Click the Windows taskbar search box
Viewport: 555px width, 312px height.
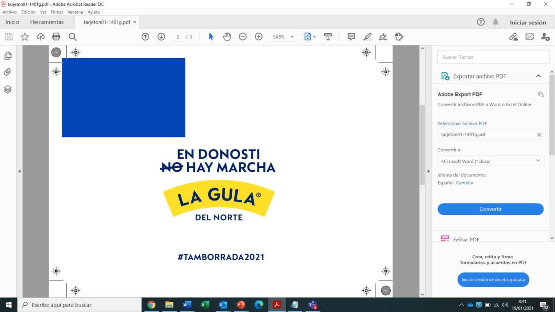[x=79, y=305]
